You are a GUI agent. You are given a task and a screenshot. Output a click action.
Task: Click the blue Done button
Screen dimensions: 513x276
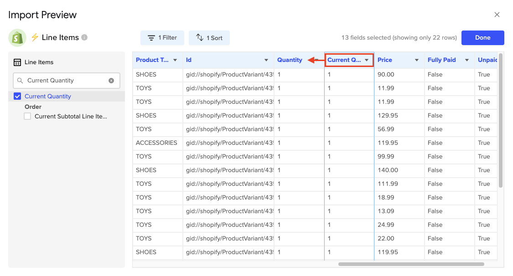coord(482,38)
